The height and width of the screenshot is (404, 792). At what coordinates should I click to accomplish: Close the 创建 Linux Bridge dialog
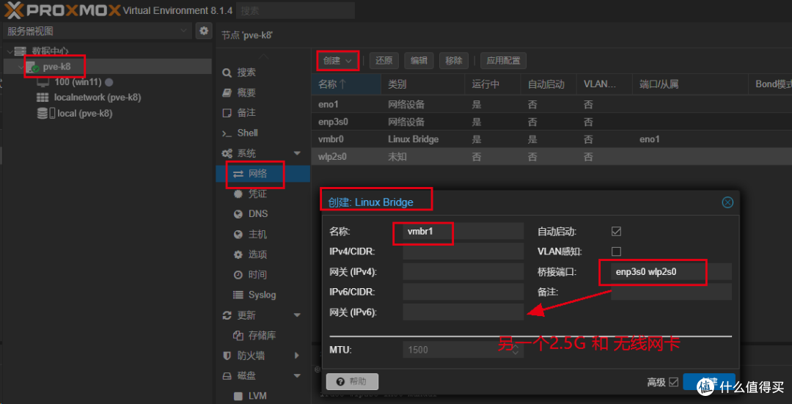727,202
